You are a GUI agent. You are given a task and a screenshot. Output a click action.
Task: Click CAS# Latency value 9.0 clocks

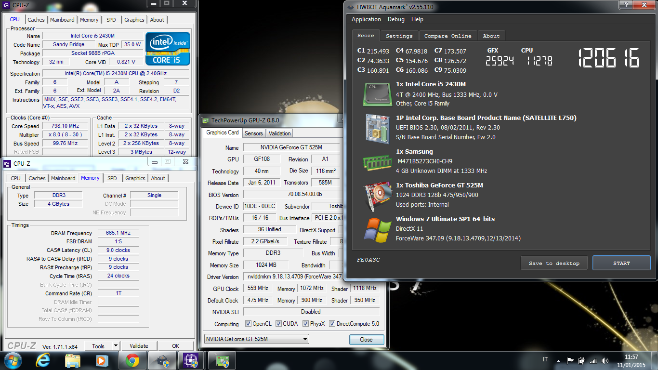(118, 250)
